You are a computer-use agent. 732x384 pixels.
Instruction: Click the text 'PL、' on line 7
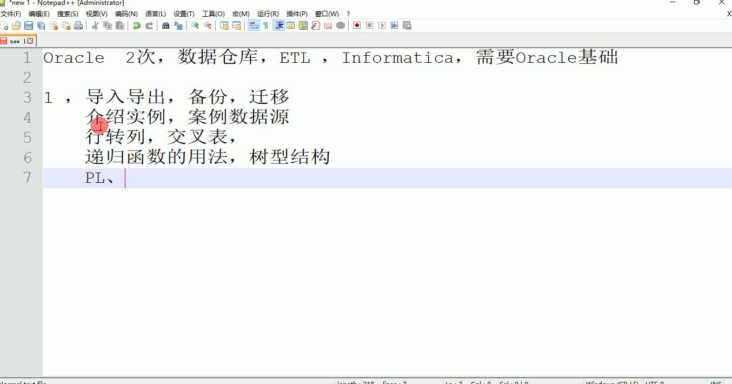[x=100, y=178]
